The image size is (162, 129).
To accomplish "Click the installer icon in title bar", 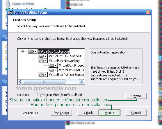I will [x=10, y=12].
